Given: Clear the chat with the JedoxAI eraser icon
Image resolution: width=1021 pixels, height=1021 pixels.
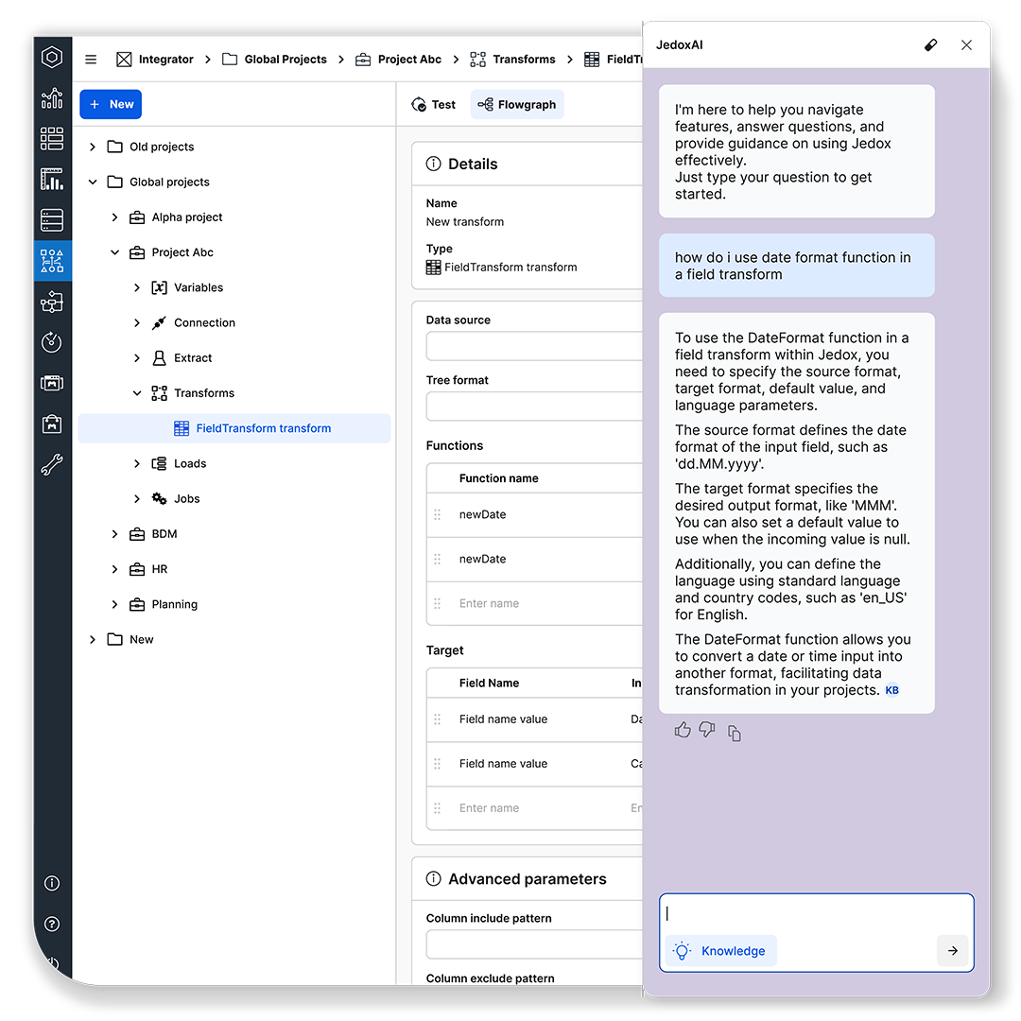Looking at the screenshot, I should click(x=930, y=44).
